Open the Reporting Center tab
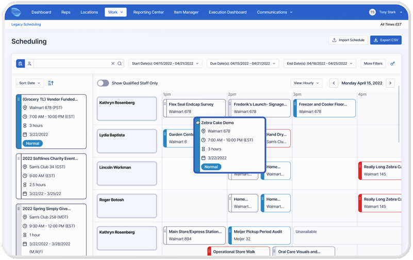 pyautogui.click(x=148, y=12)
